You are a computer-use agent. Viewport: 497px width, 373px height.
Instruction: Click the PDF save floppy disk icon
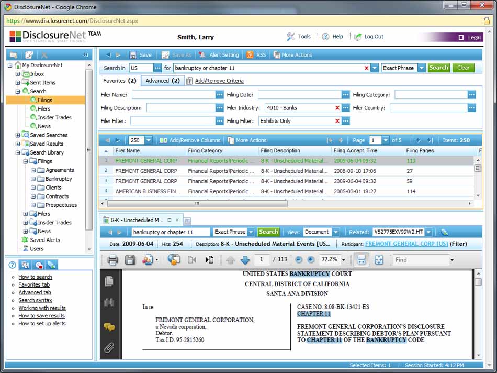click(130, 260)
